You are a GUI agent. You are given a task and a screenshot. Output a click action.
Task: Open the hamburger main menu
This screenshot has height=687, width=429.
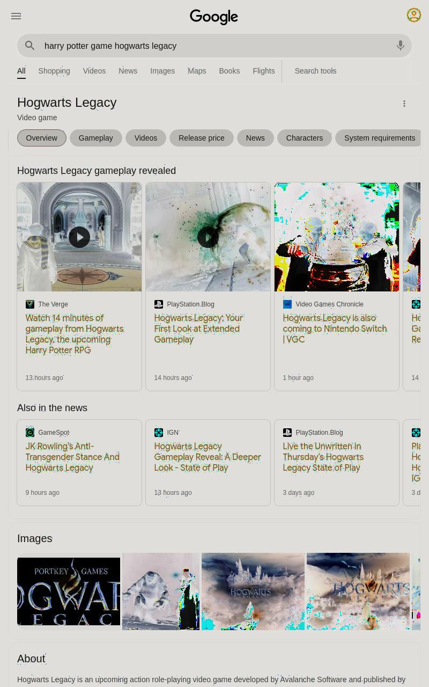tap(16, 16)
